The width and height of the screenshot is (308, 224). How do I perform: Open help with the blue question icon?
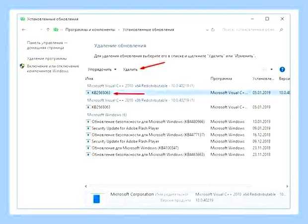click(x=282, y=70)
